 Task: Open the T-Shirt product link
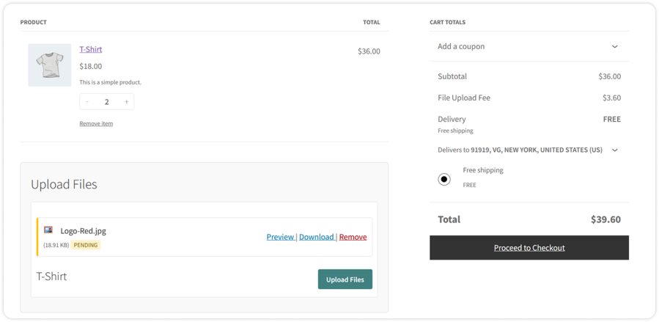[91, 49]
